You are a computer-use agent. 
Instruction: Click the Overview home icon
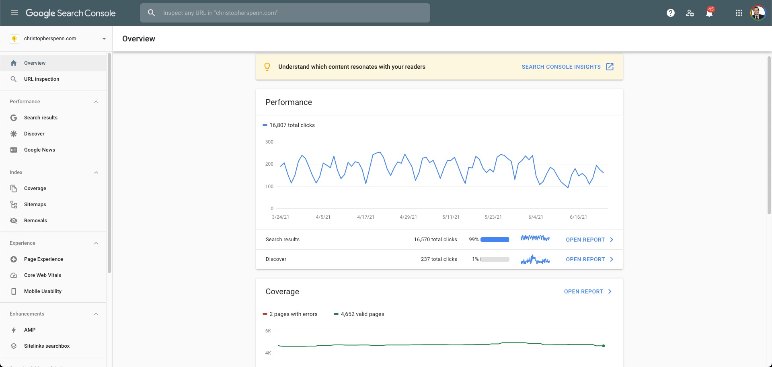coord(14,63)
